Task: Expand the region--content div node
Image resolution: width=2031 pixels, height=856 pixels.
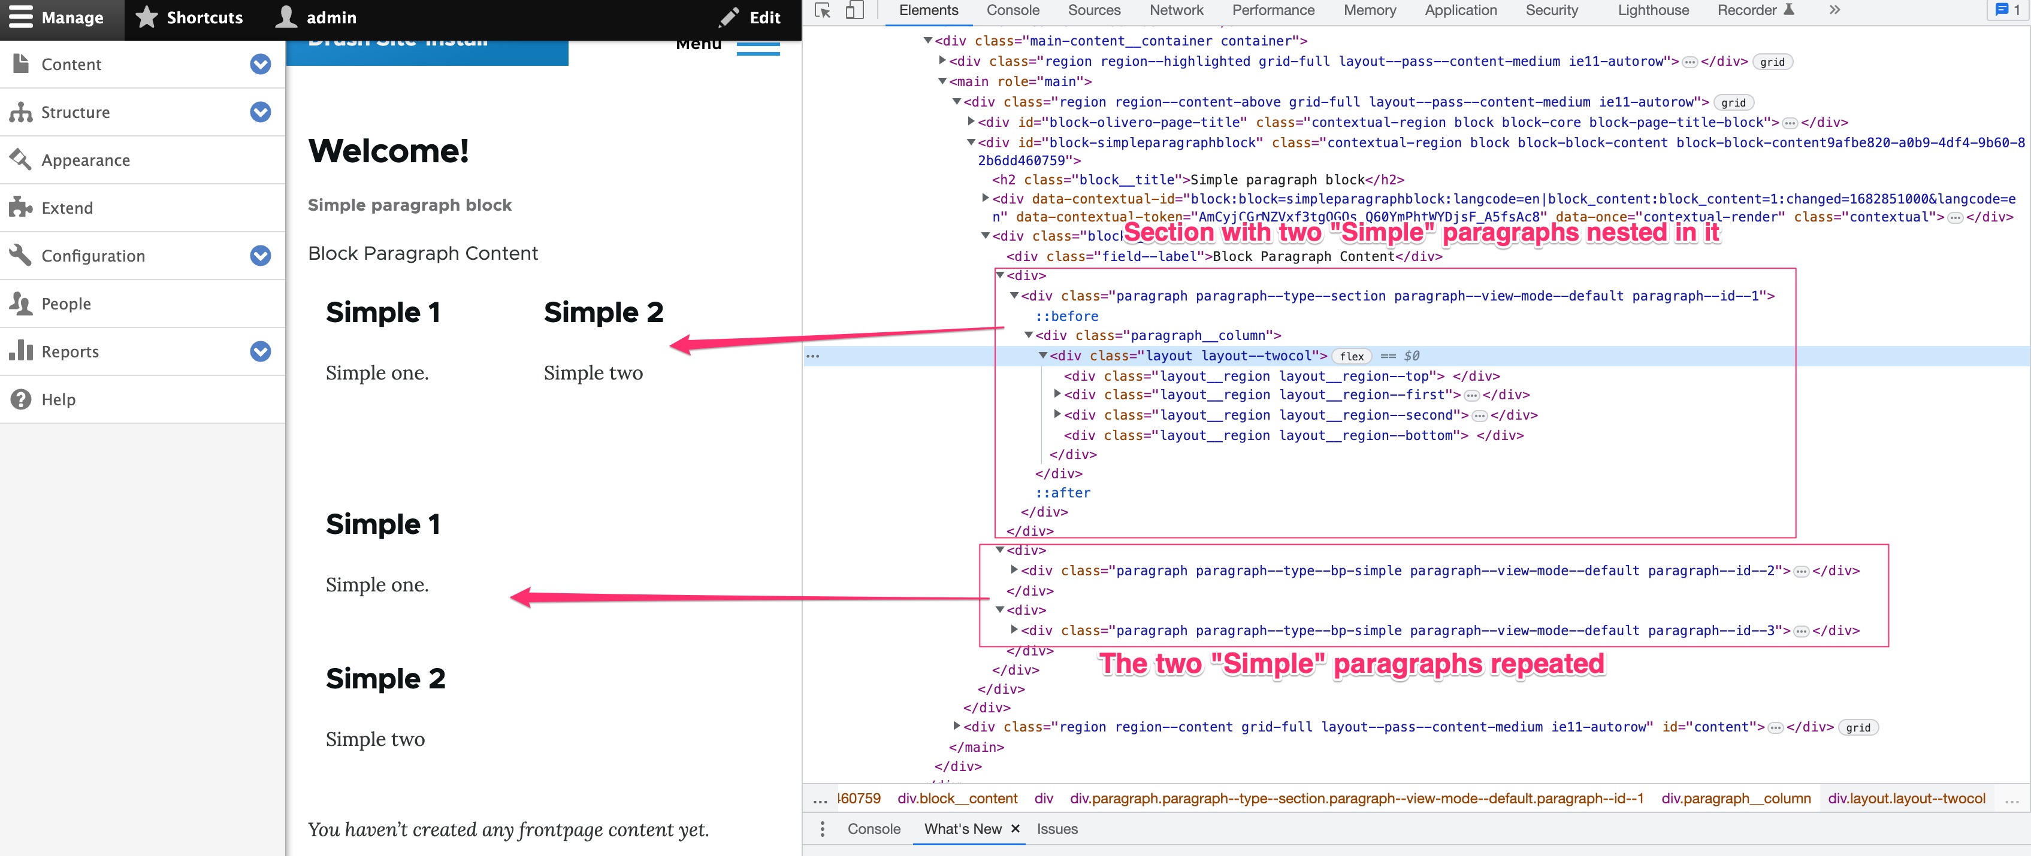Action: click(957, 726)
